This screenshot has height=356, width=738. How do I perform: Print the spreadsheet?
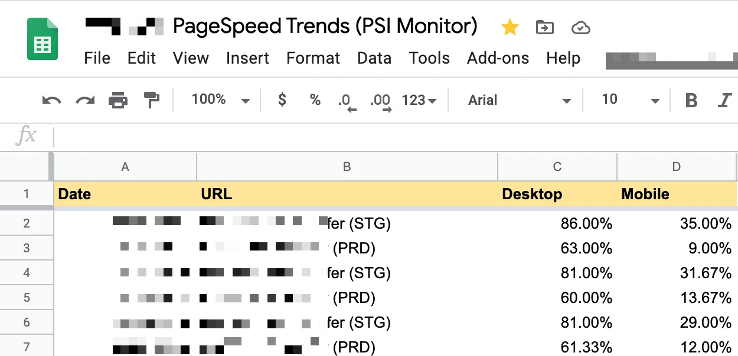[118, 101]
